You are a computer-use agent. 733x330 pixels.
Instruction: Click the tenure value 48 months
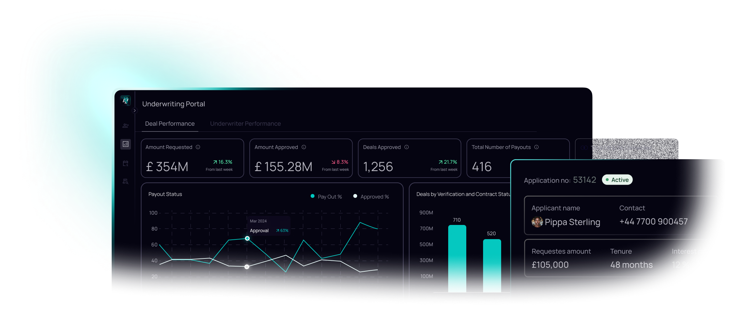click(x=631, y=265)
